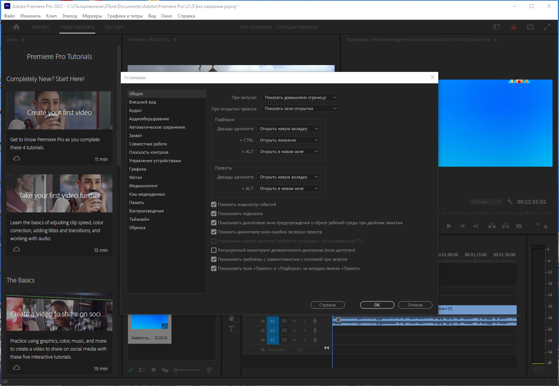559x386 pixels.
Task: Toggle Проект и Подборка fields checkbox
Action: 214,268
